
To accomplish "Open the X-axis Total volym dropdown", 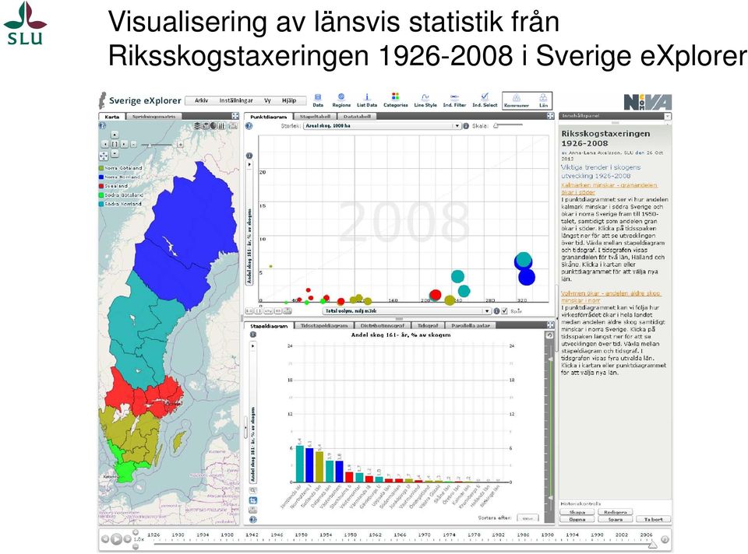I will point(407,311).
